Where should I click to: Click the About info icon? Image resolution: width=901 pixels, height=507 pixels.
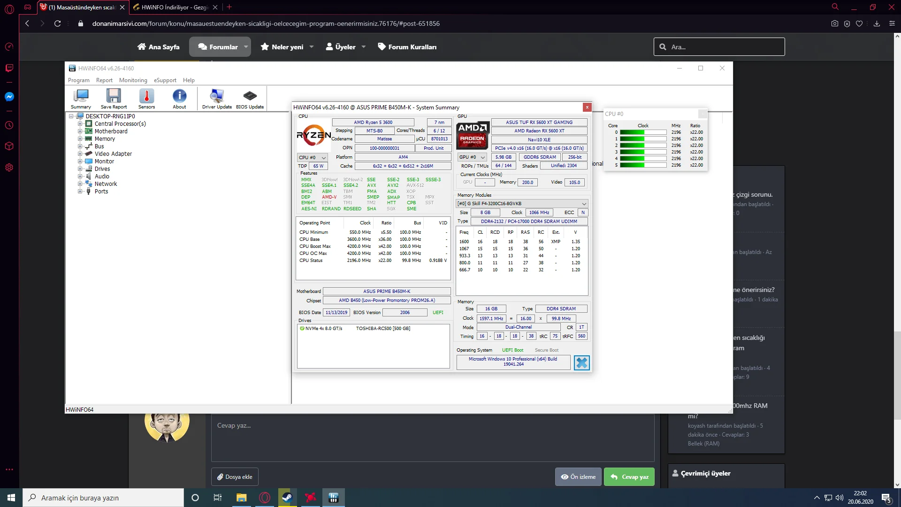[179, 99]
